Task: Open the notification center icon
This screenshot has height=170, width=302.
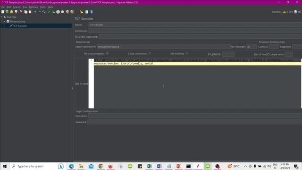Action: click(x=296, y=166)
